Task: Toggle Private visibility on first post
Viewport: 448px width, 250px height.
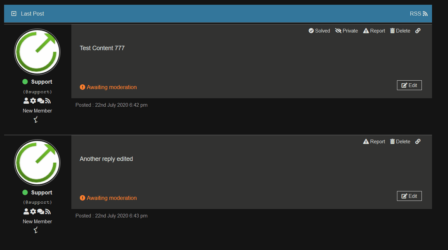Action: tap(346, 30)
